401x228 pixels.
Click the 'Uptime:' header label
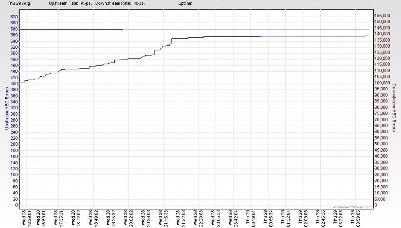pos(185,3)
